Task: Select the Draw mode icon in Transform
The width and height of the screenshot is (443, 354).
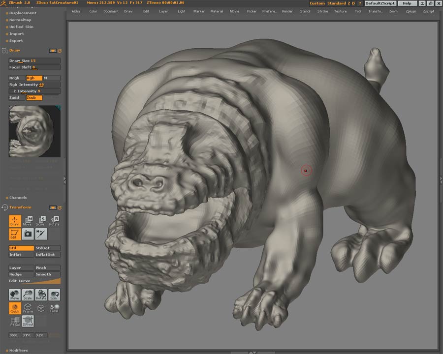Action: (x=15, y=221)
